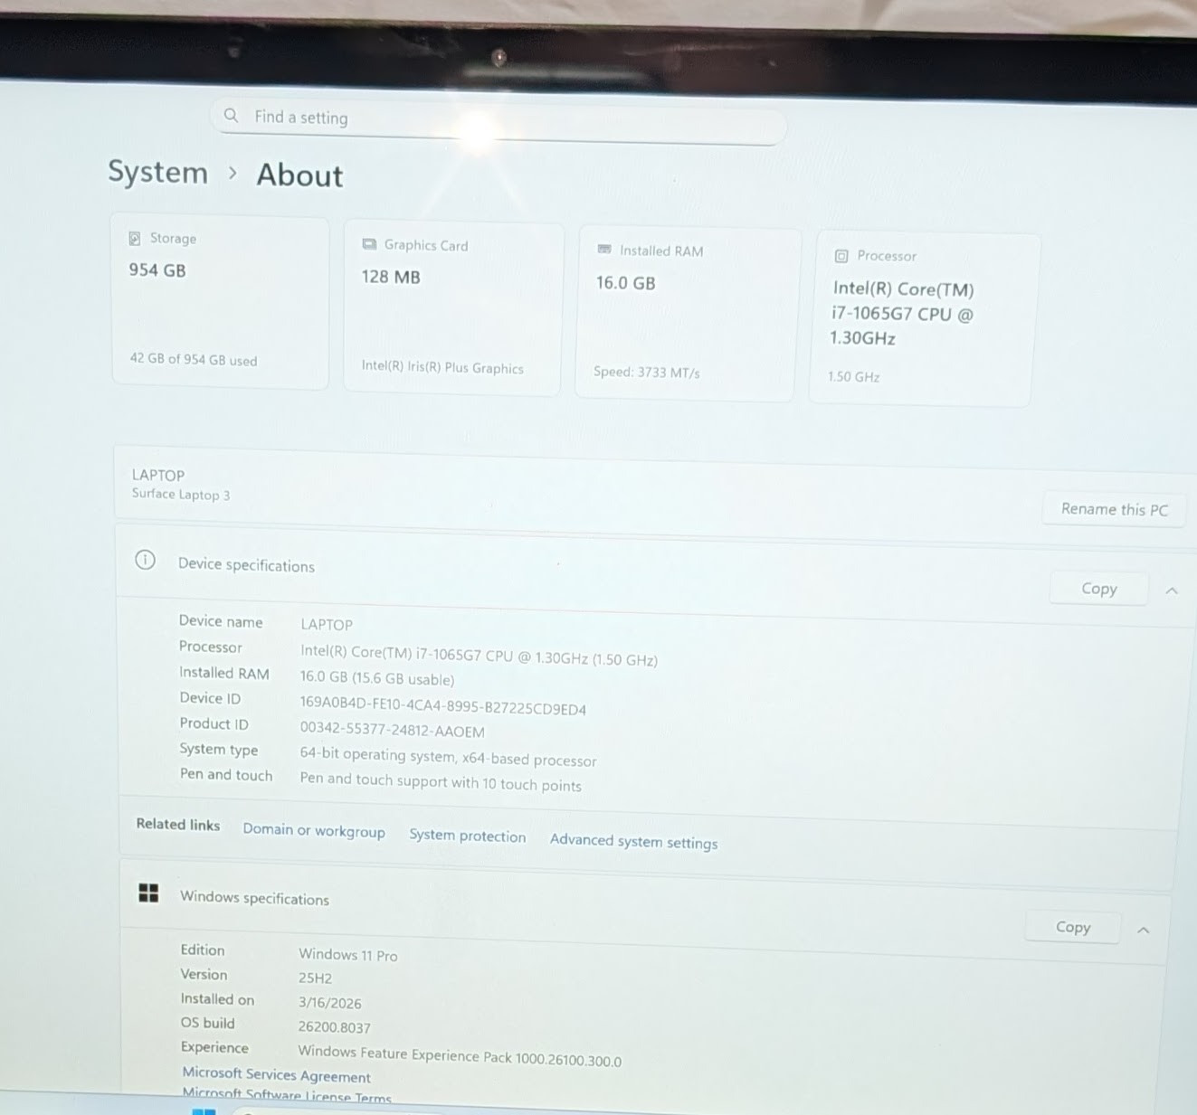The height and width of the screenshot is (1115, 1197).
Task: Click the '128 MB' graphics memory text
Action: 391,277
